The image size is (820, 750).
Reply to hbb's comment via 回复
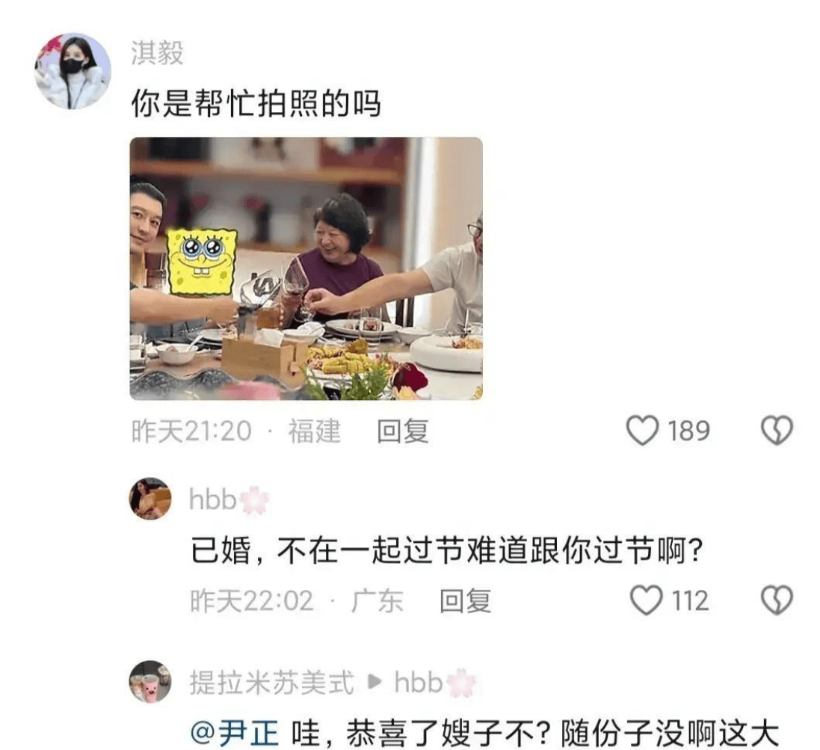coord(466,601)
